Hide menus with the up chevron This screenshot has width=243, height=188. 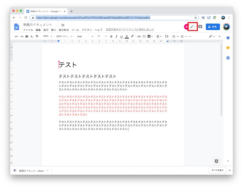coord(219,36)
